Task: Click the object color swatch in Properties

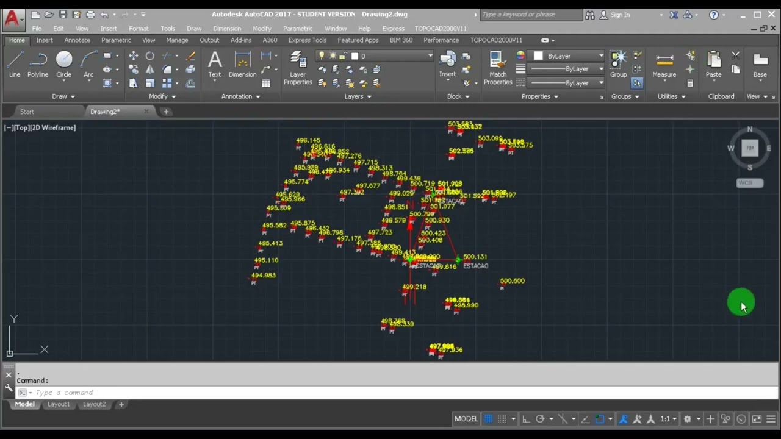Action: [x=538, y=55]
